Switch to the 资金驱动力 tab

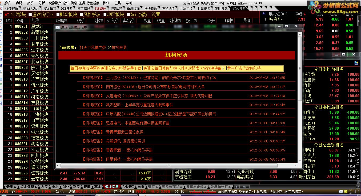pos(31,9)
